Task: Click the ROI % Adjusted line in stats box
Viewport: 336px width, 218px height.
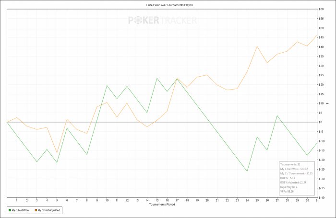Action: pos(293,183)
